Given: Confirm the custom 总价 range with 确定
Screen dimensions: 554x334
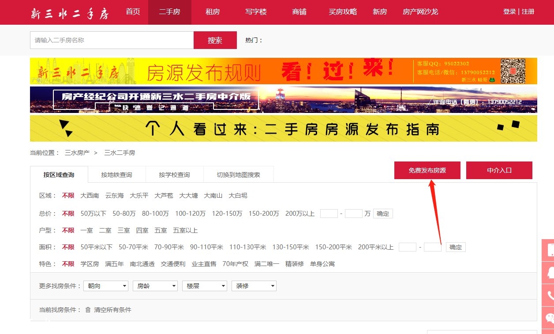Looking at the screenshot, I should 383,214.
